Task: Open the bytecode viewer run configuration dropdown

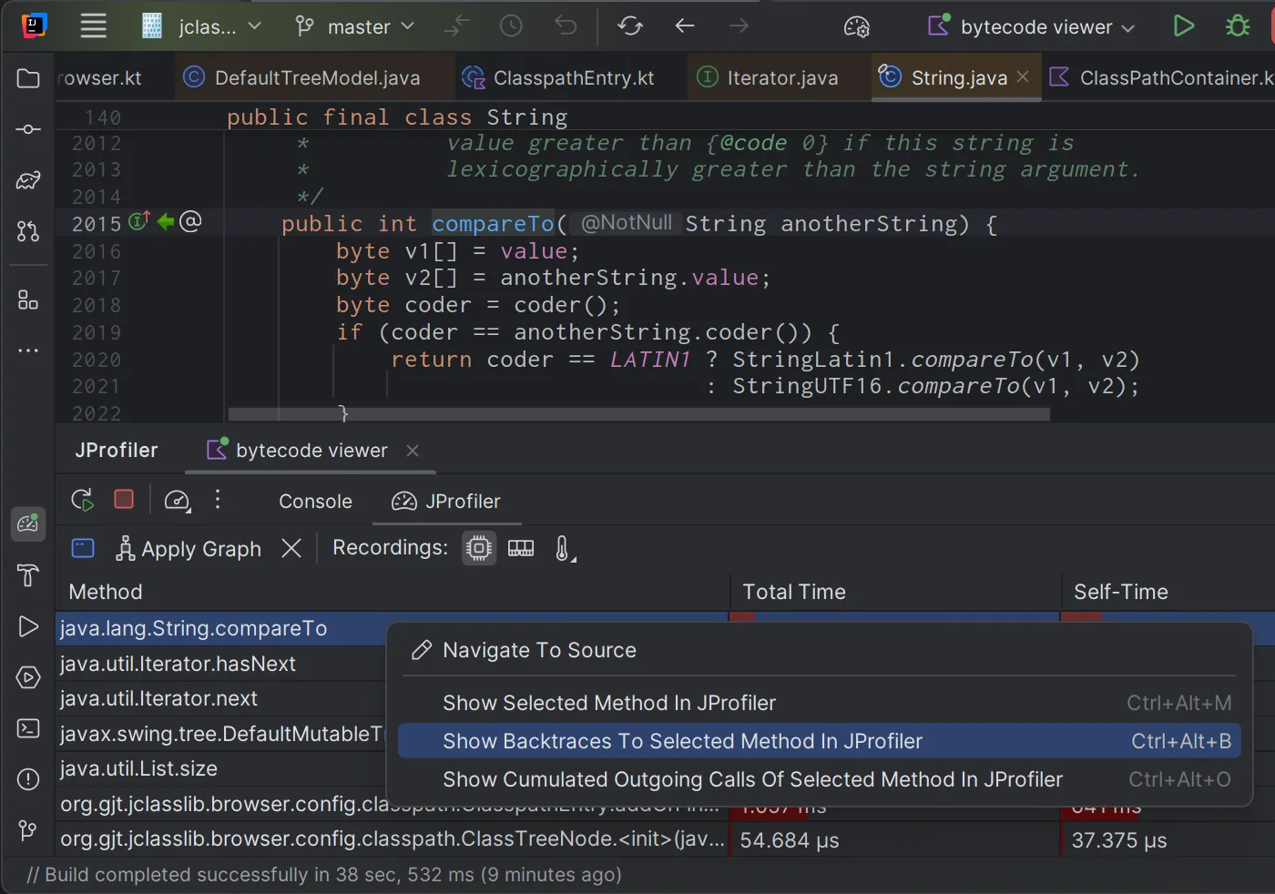Action: click(1031, 26)
